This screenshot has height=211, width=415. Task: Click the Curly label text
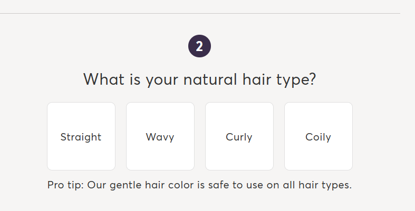239,137
